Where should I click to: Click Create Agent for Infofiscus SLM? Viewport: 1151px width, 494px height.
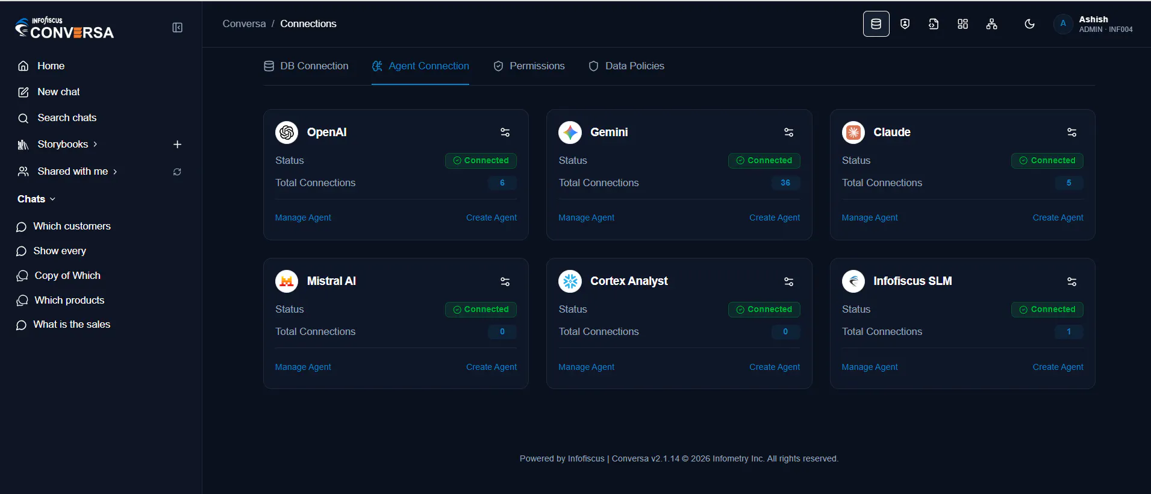1058,367
